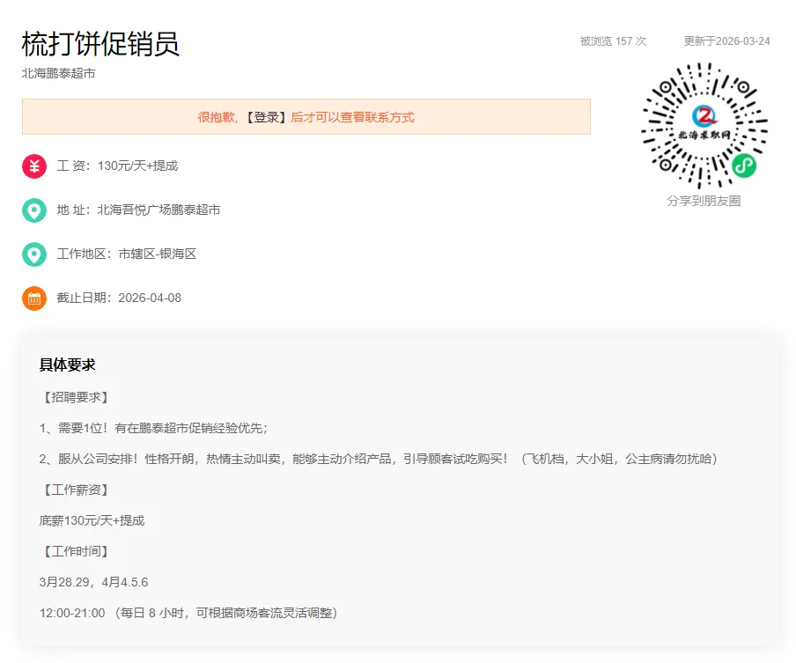This screenshot has height=663, width=796.
Task: Open the 【登录】 login link
Action: (265, 116)
